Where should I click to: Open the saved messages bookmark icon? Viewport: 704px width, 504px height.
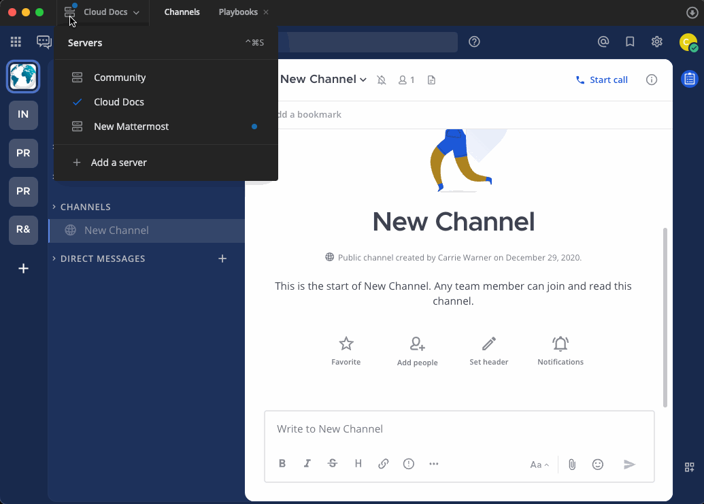pos(630,41)
